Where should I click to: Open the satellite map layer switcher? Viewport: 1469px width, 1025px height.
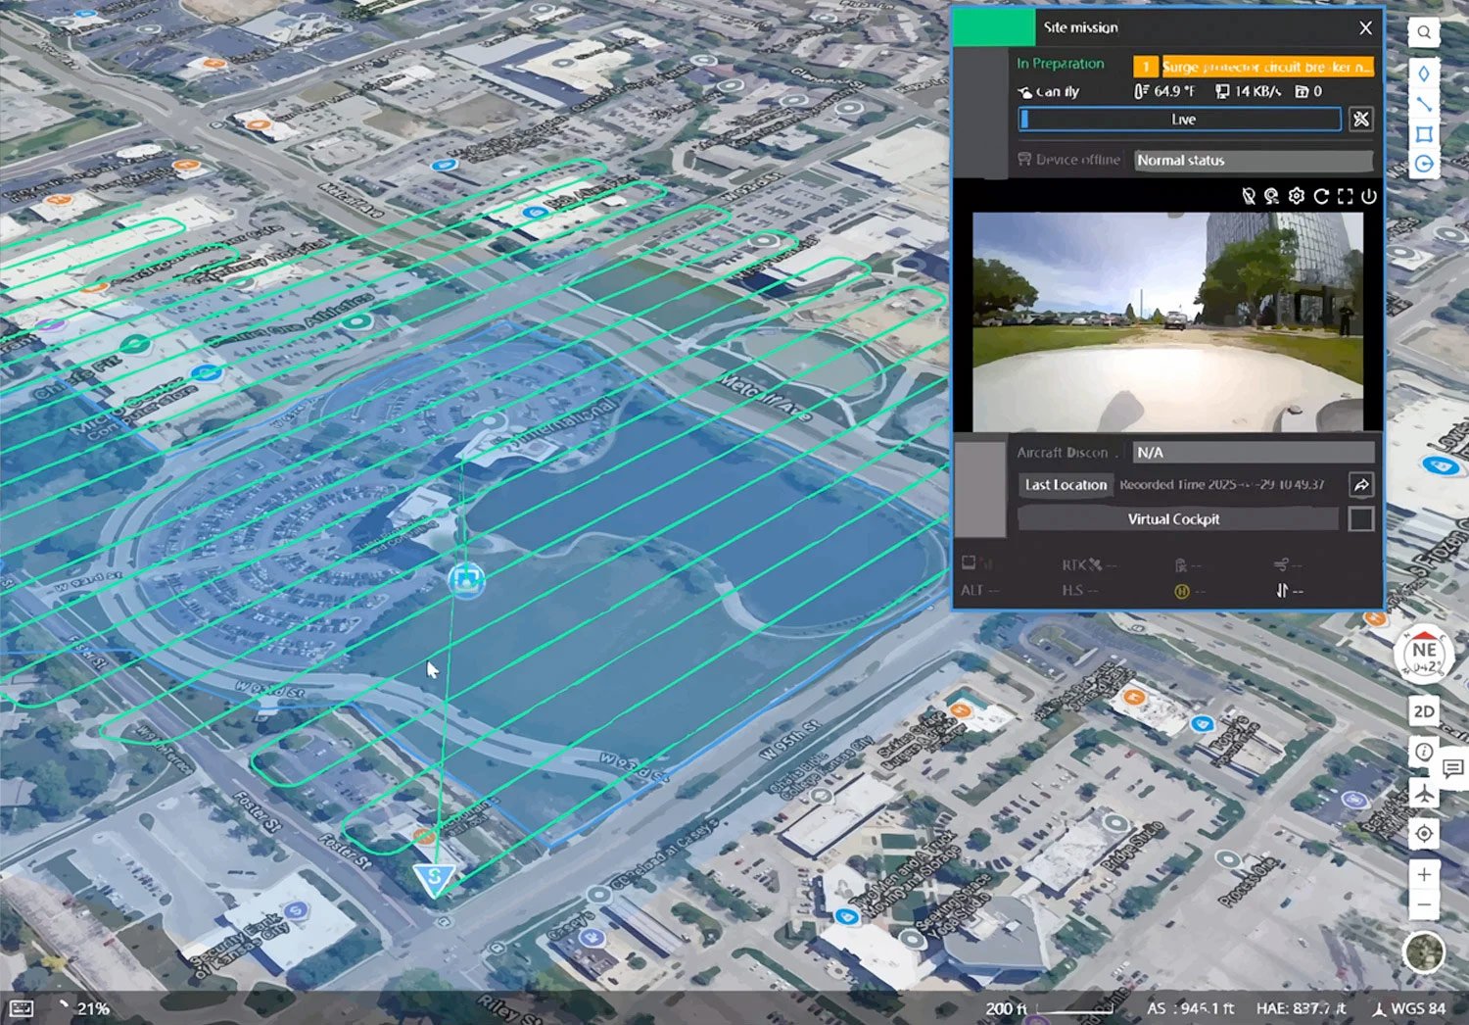[1424, 952]
